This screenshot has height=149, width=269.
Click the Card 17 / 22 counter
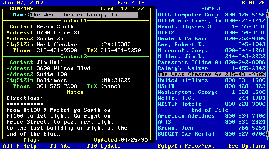click(123, 9)
